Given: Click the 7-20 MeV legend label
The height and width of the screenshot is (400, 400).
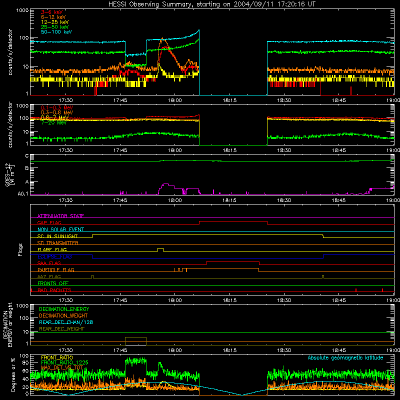Looking at the screenshot, I should (54, 122).
